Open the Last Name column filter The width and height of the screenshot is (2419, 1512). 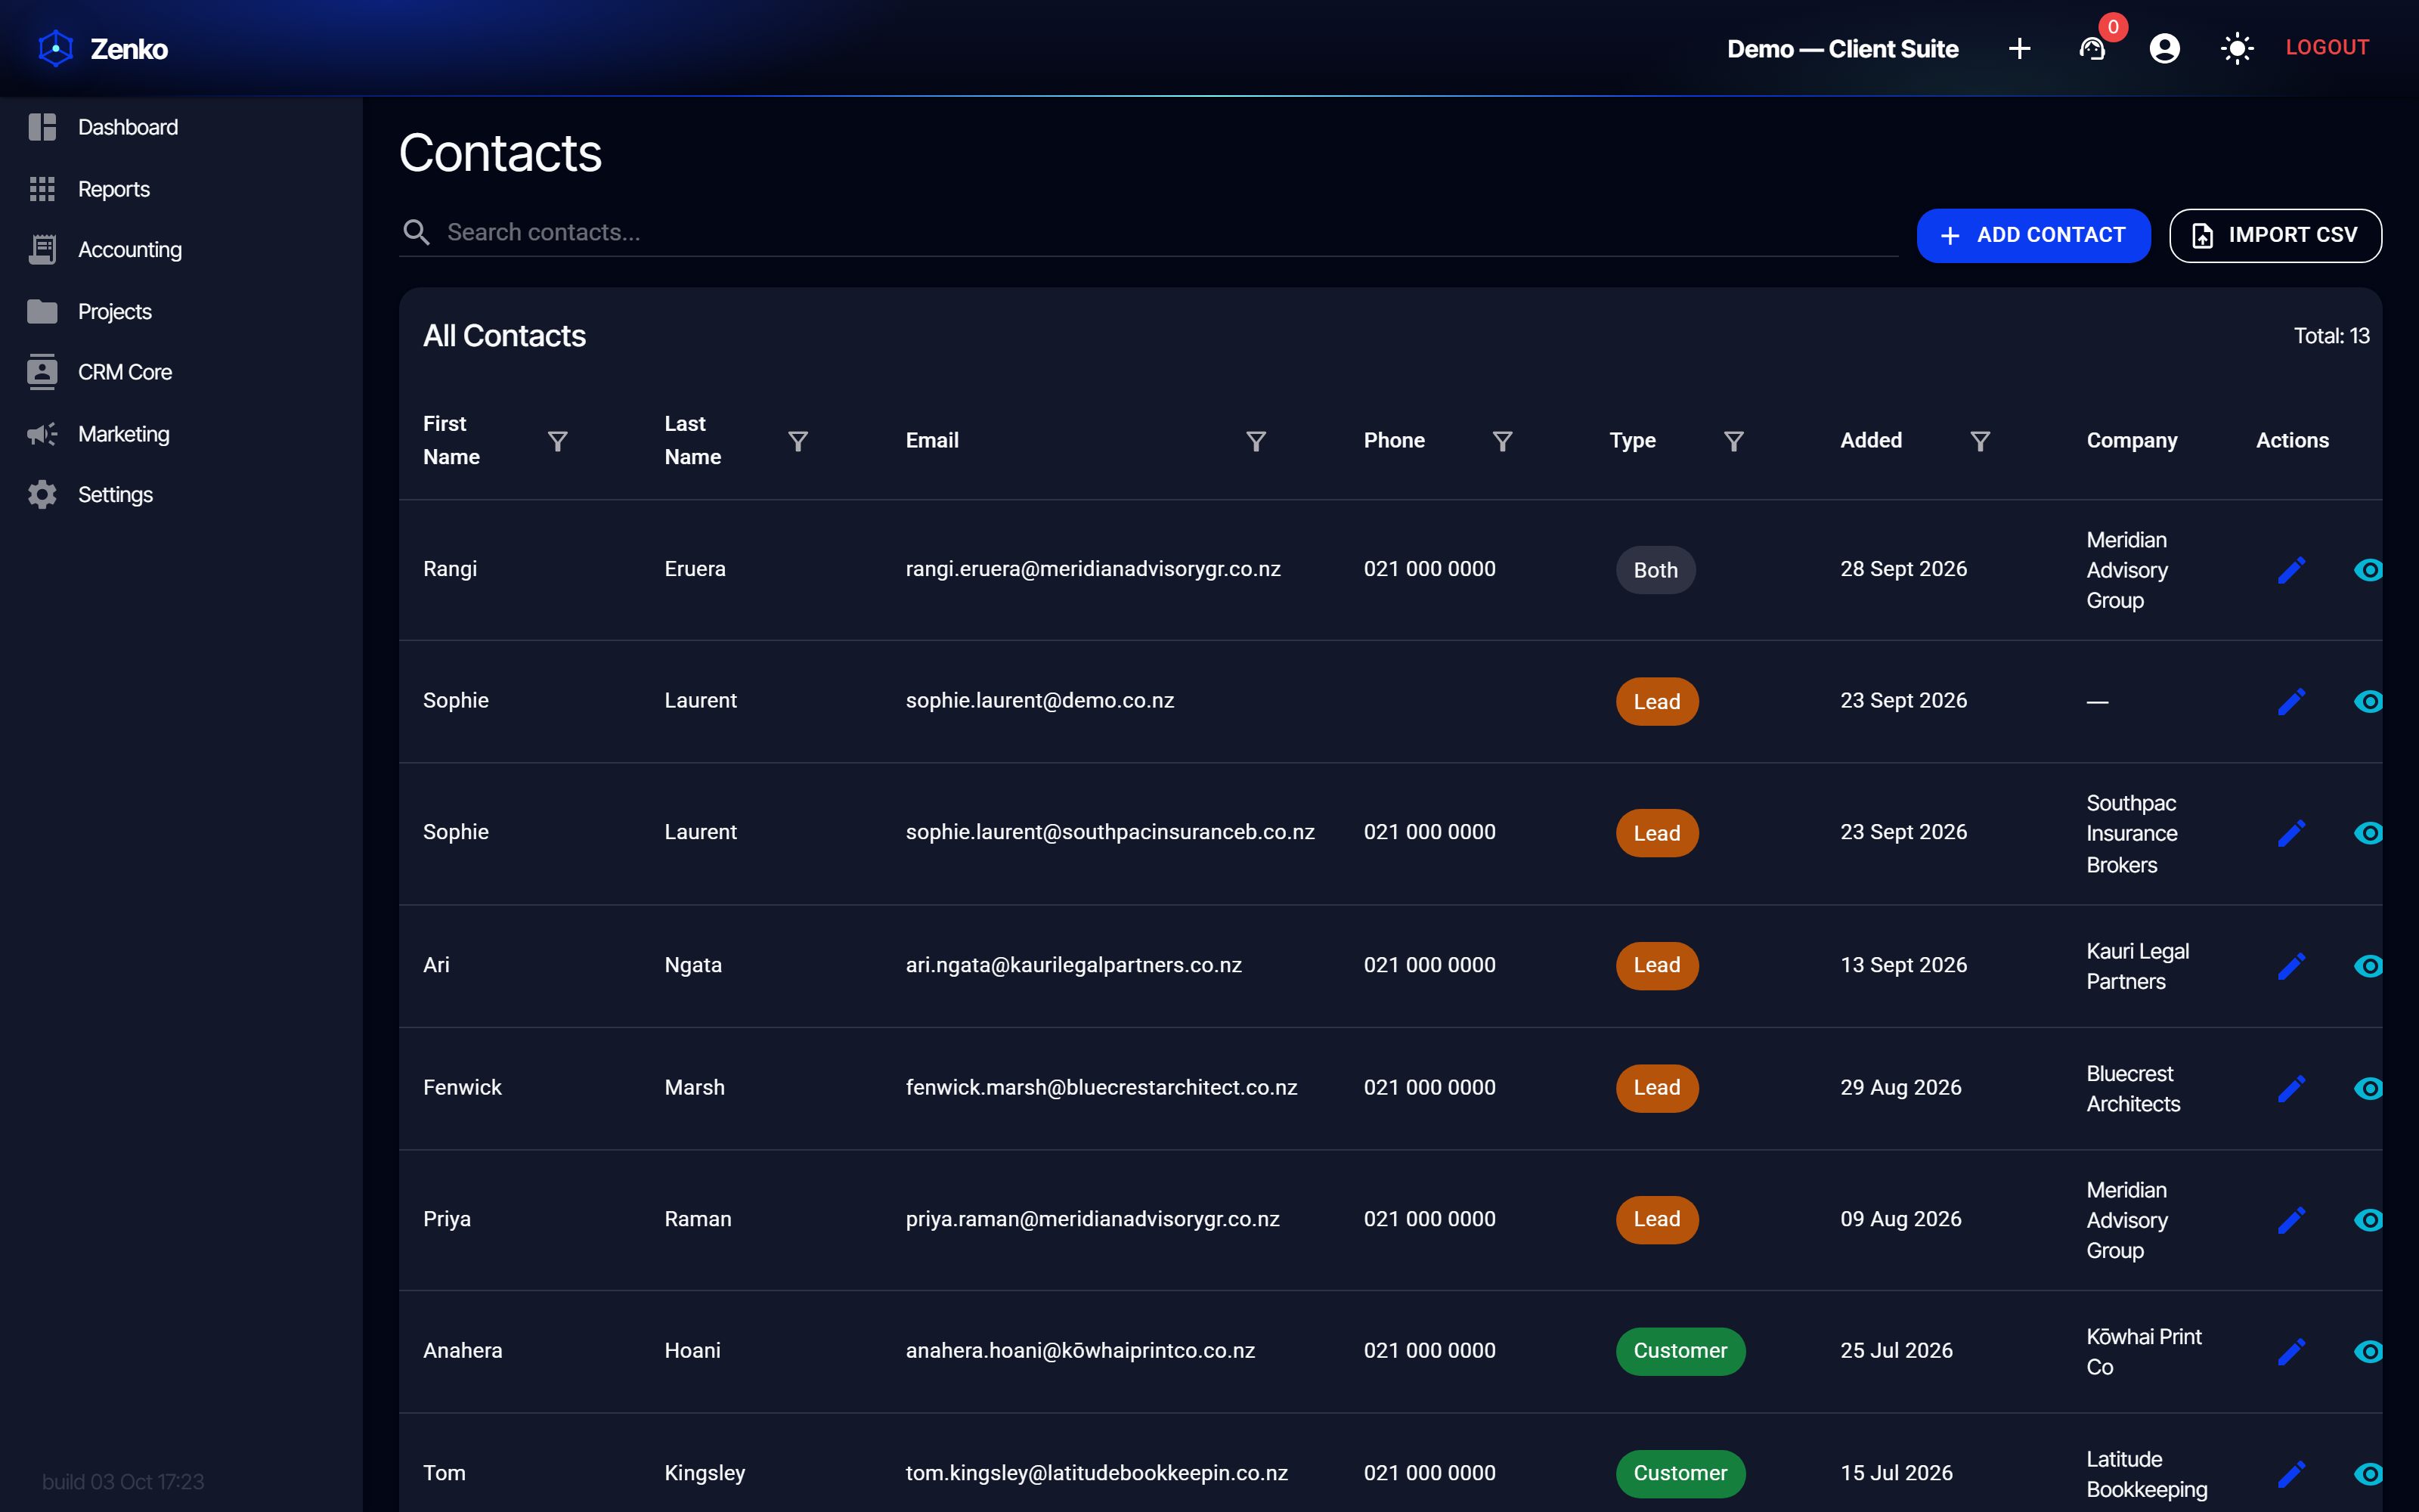(798, 441)
